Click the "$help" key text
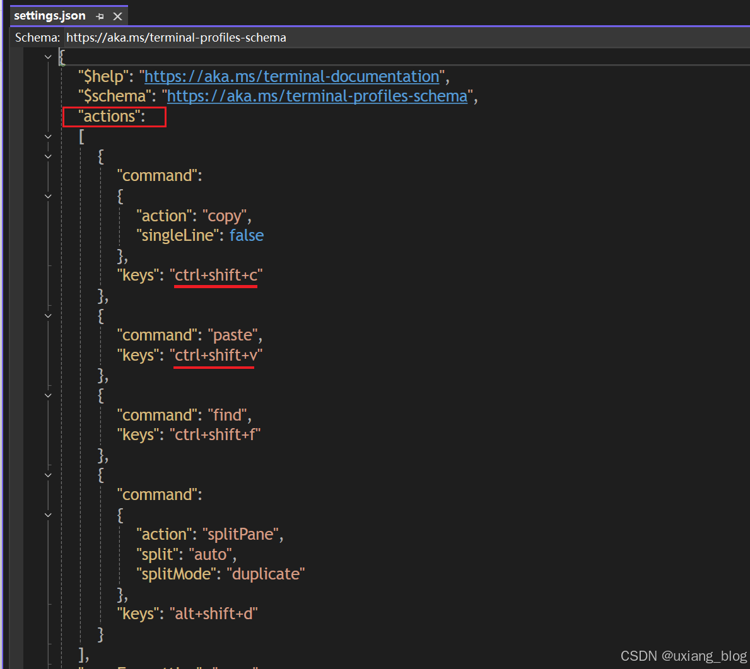Viewport: 750px width, 669px height. (x=103, y=76)
